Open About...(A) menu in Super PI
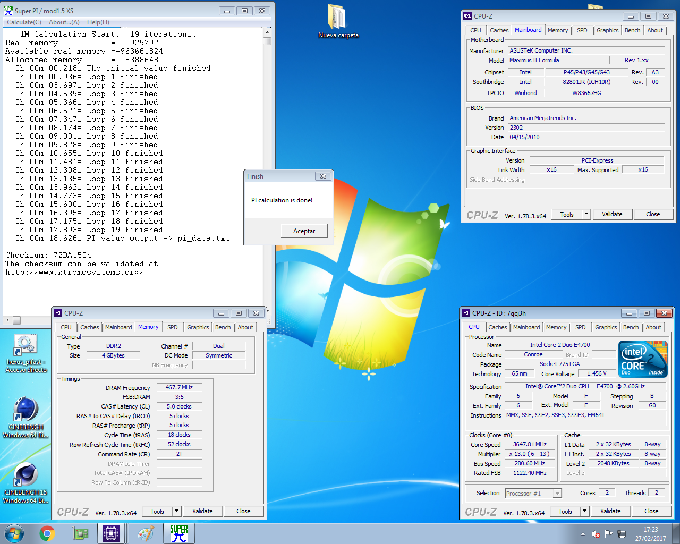The width and height of the screenshot is (680, 544). [x=64, y=22]
